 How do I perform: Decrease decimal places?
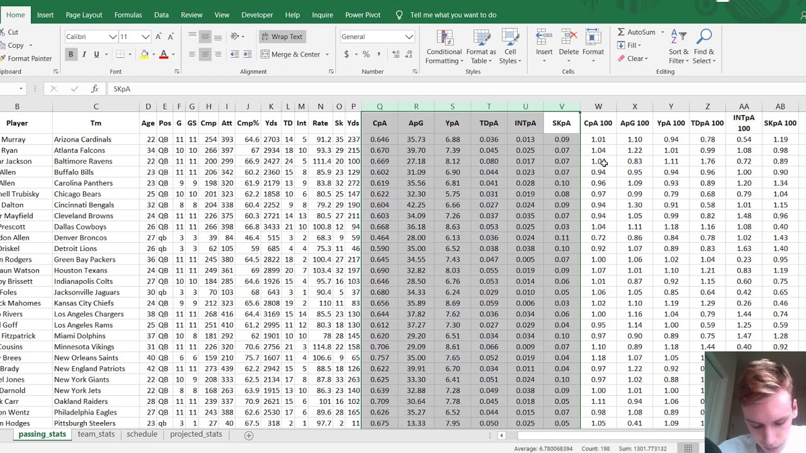click(408, 55)
